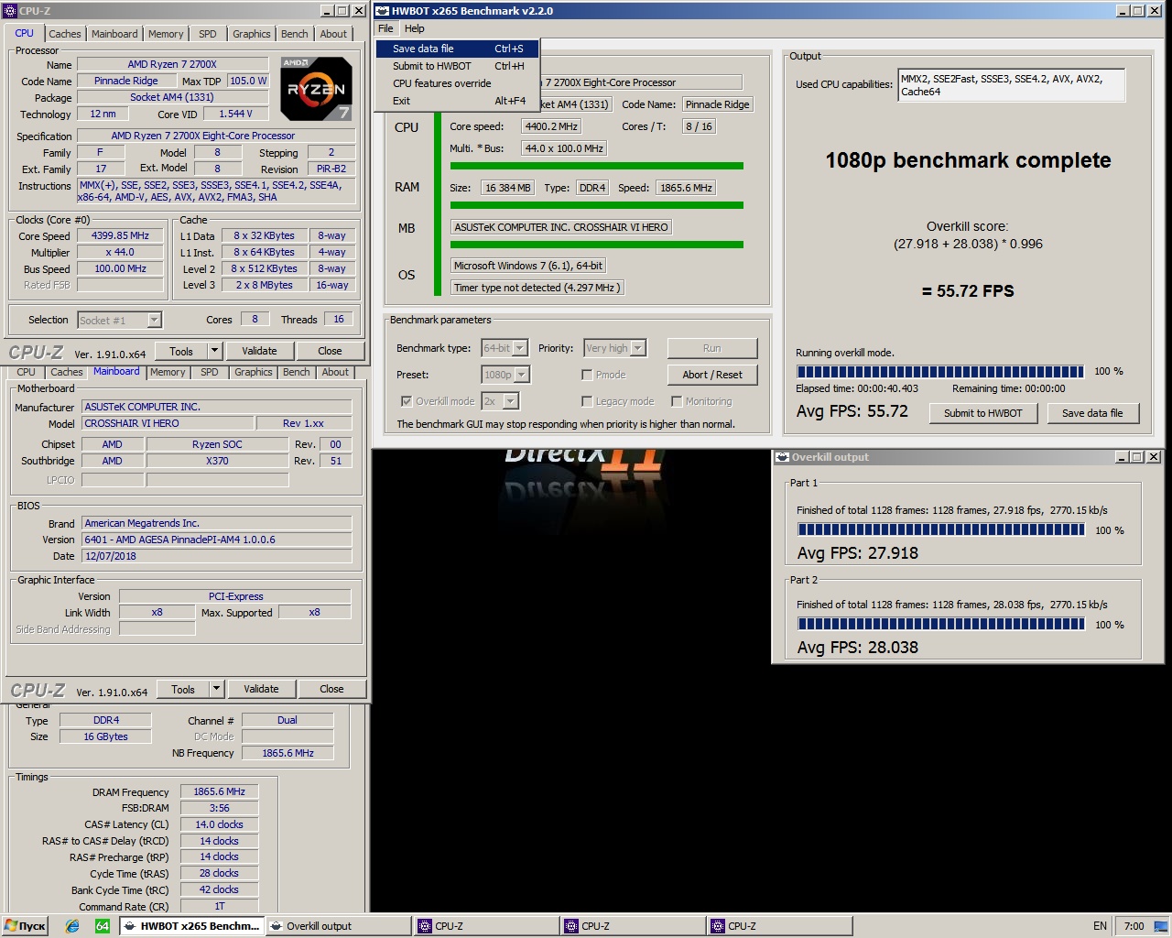This screenshot has width=1172, height=938.
Task: Toggle the Pmode checkbox
Action: pos(587,375)
